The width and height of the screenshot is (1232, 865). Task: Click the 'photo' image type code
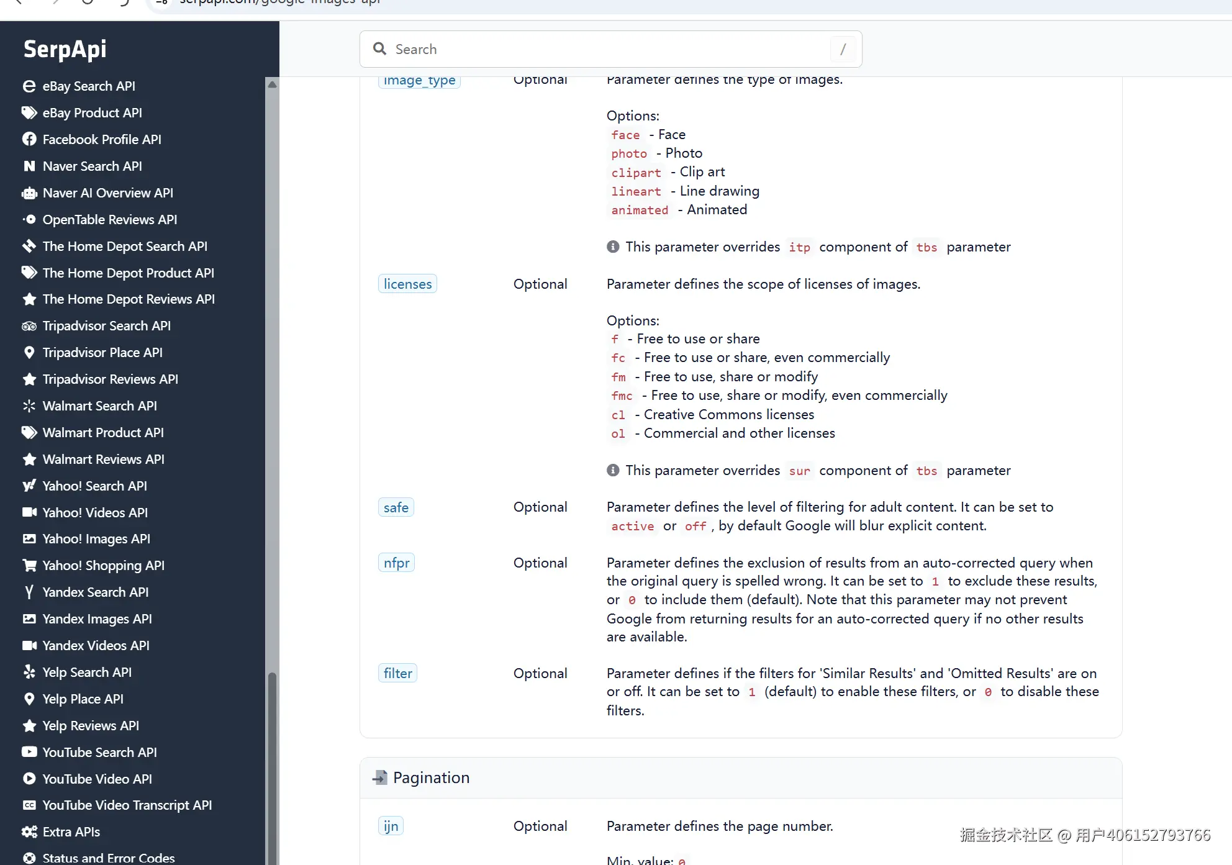click(629, 153)
